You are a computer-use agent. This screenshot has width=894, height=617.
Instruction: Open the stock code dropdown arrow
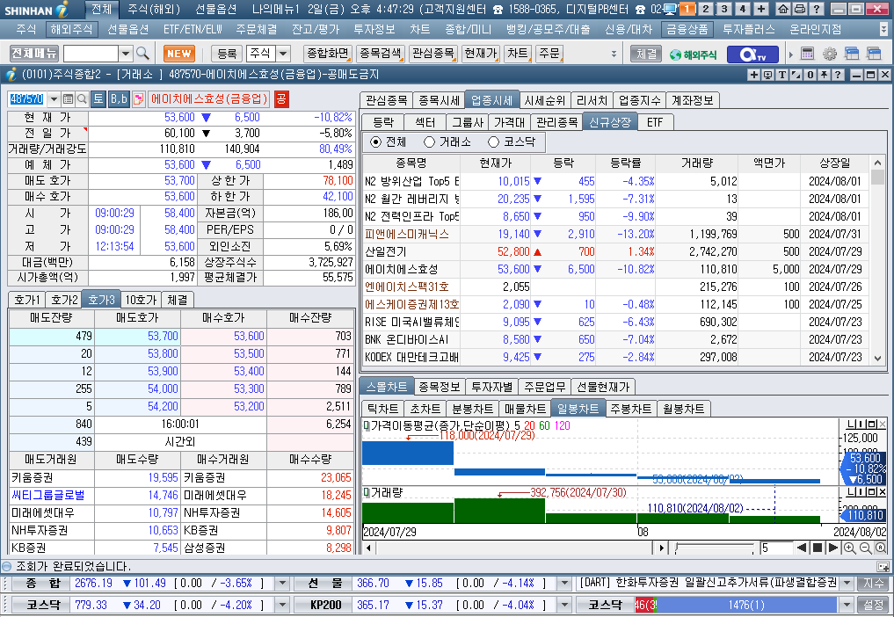pyautogui.click(x=54, y=99)
